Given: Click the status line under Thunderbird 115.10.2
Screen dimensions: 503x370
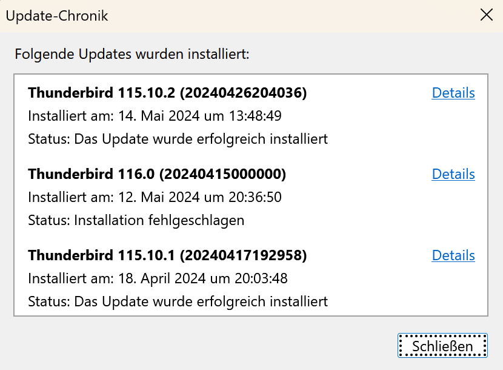Looking at the screenshot, I should point(178,139).
